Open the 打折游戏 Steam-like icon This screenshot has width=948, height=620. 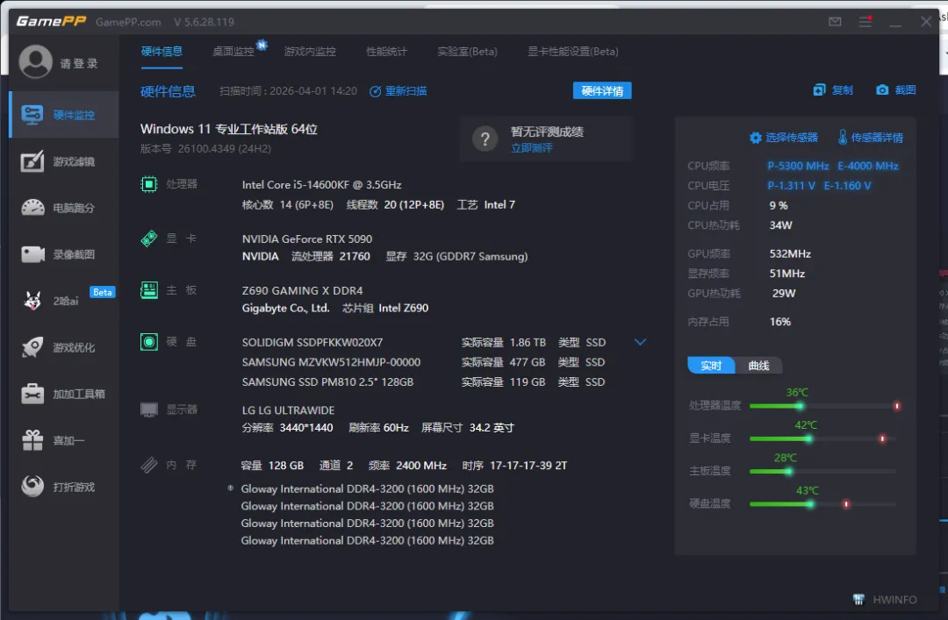tap(32, 486)
